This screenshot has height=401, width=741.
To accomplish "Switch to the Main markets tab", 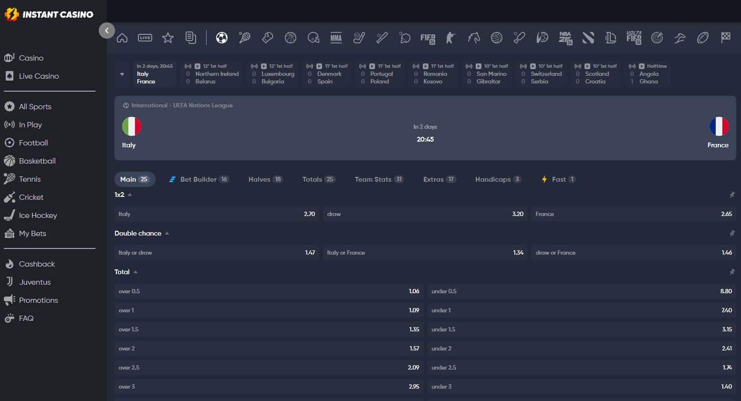I will (x=135, y=179).
